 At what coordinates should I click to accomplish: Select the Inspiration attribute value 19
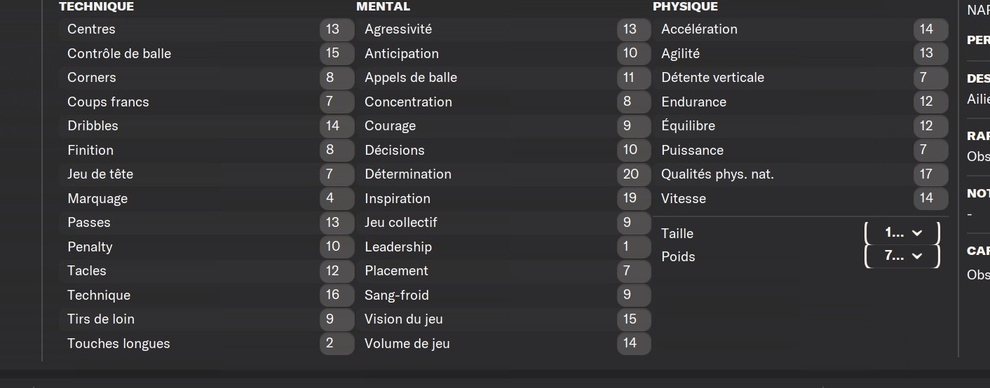point(634,198)
